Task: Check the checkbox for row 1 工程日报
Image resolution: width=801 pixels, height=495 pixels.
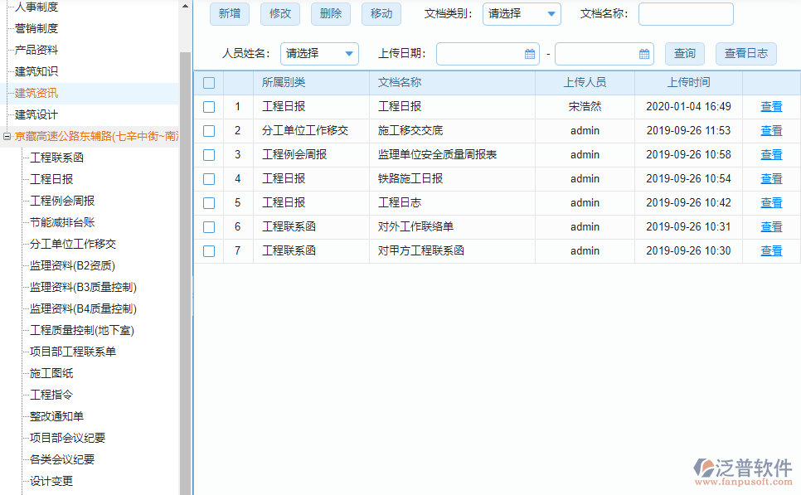Action: click(209, 106)
